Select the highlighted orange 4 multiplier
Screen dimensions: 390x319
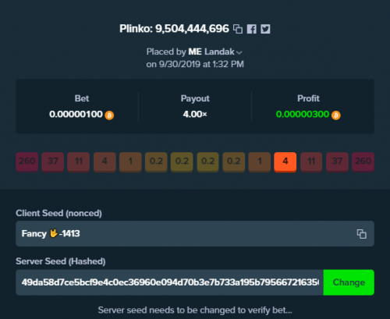pos(285,161)
